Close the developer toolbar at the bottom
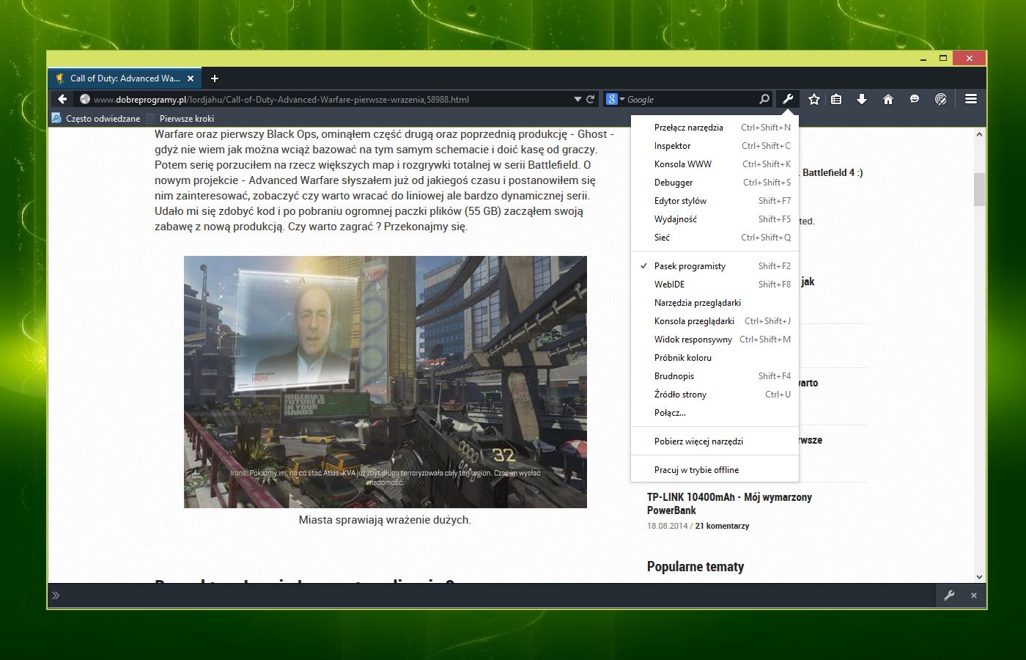 tap(974, 595)
